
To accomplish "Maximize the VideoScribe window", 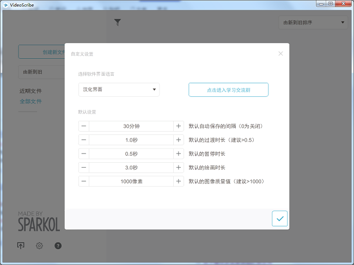I will (x=331, y=4).
